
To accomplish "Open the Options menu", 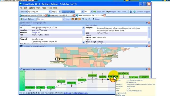I will 32,8.
